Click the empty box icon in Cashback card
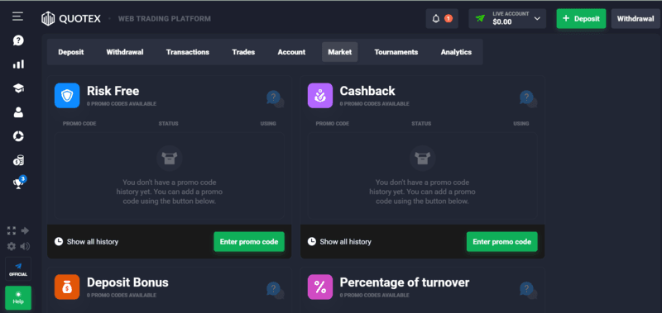The height and width of the screenshot is (313, 662). 422,158
